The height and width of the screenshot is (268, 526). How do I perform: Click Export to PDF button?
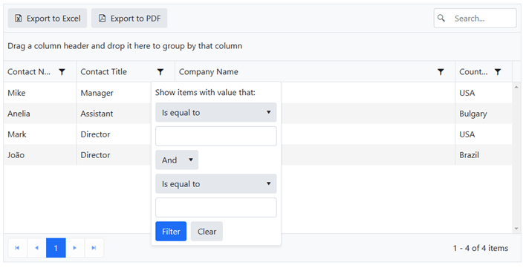tap(129, 18)
